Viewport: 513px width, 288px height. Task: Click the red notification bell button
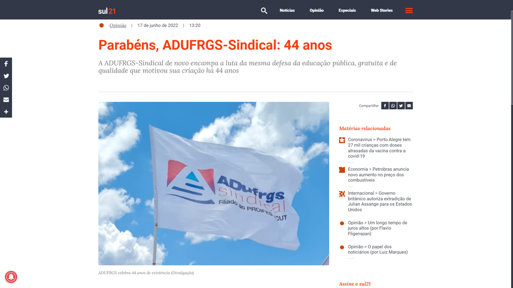(x=11, y=277)
